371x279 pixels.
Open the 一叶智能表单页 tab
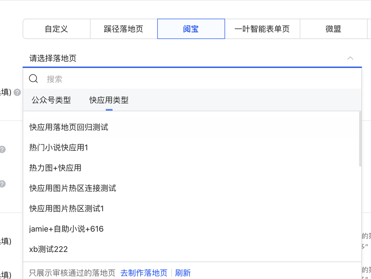pos(262,29)
